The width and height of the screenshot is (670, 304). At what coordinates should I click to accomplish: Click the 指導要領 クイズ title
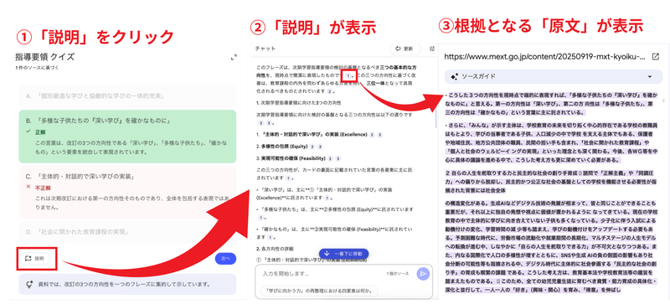(45, 57)
